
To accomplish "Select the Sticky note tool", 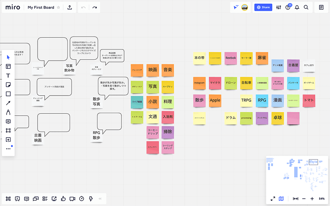I will point(8,85).
